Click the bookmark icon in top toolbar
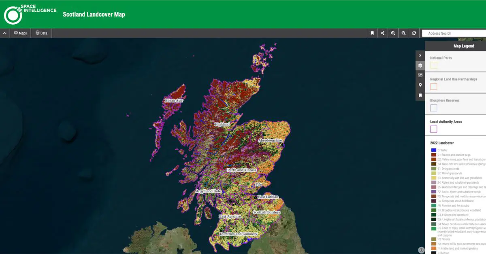486x254 pixels. (372, 33)
